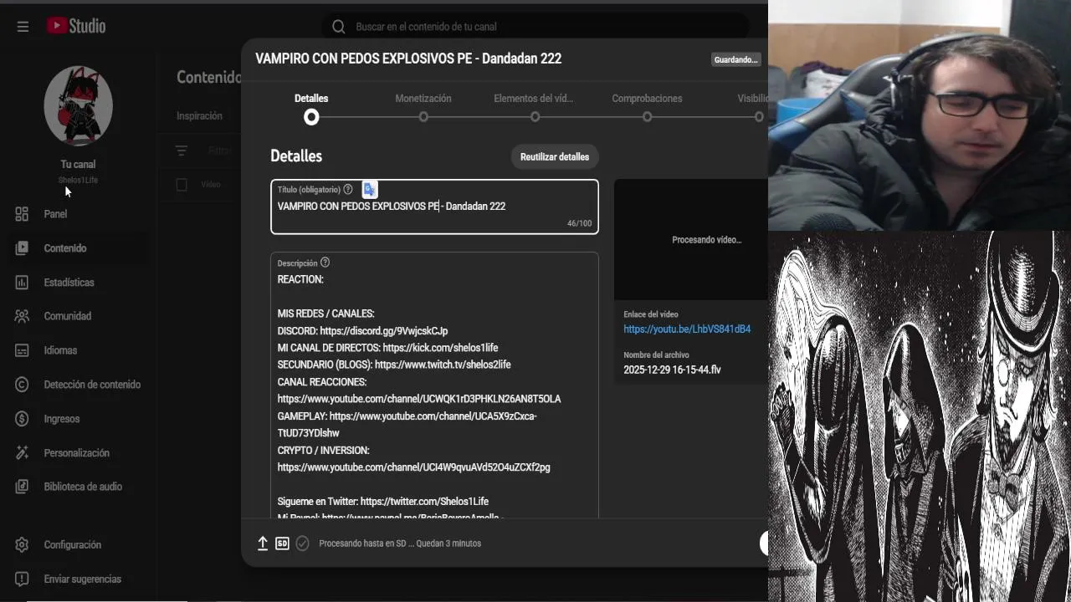This screenshot has width=1071, height=602.
Task: Click the kick.com/shelos1life line
Action: (387, 348)
